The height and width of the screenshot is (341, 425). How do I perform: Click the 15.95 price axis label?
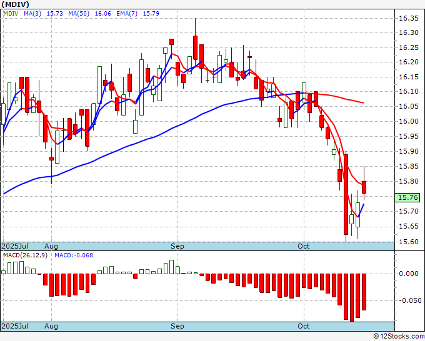409,136
